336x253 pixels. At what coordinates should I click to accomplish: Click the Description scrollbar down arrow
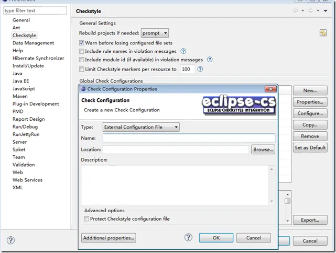coord(272,201)
